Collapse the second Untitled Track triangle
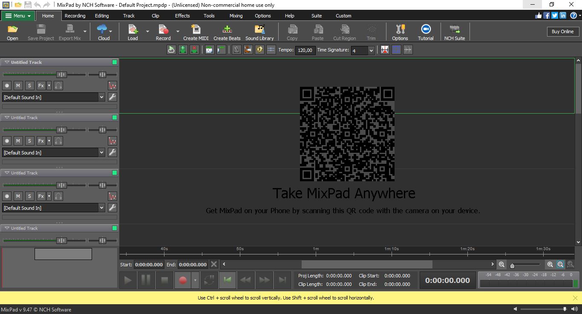 pos(7,117)
